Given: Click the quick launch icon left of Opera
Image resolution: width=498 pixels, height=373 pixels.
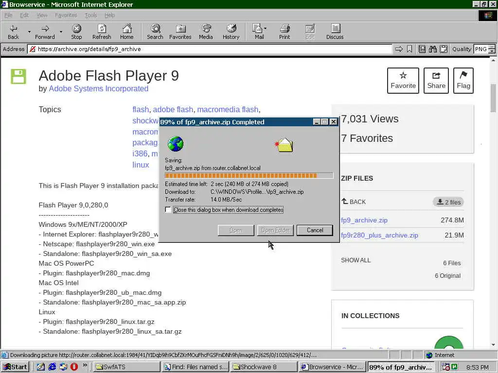Looking at the screenshot, I should point(63,367).
